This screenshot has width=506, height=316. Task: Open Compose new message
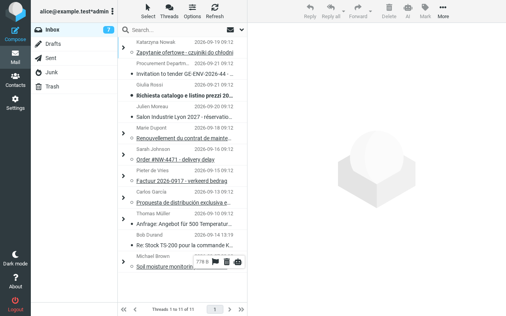pyautogui.click(x=15, y=34)
